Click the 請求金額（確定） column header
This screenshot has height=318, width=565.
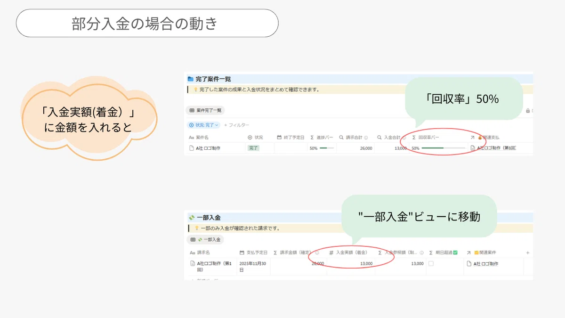(x=296, y=253)
